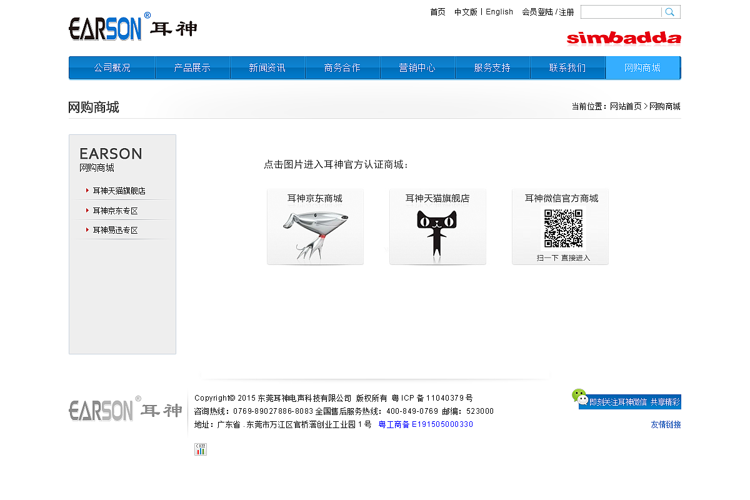Open the 产品展示 menu item

tap(192, 67)
